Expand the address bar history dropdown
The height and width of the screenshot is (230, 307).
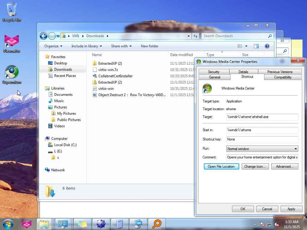click(x=189, y=36)
